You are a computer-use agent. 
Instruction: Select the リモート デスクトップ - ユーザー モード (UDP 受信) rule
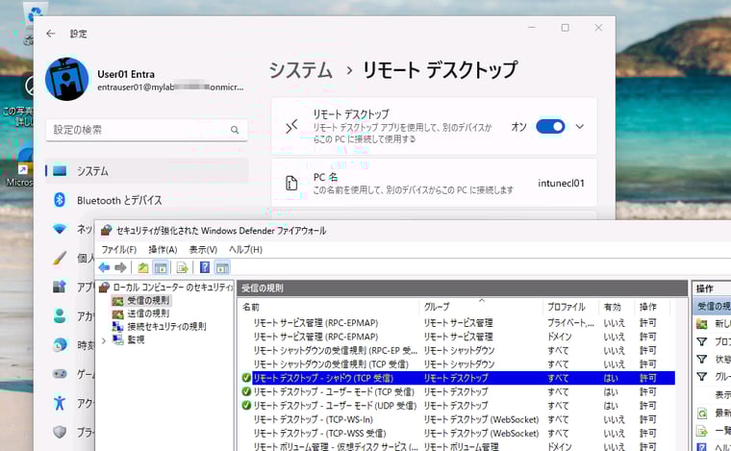pyautogui.click(x=334, y=406)
